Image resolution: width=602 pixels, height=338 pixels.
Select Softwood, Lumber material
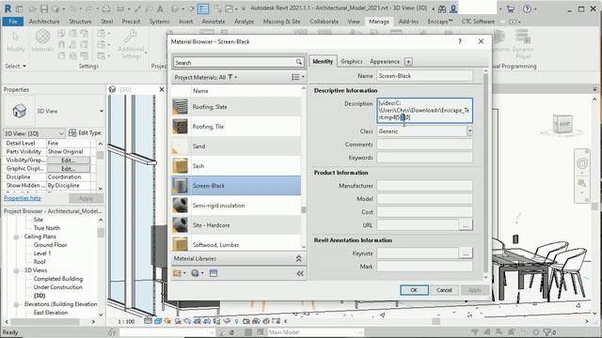pos(236,244)
